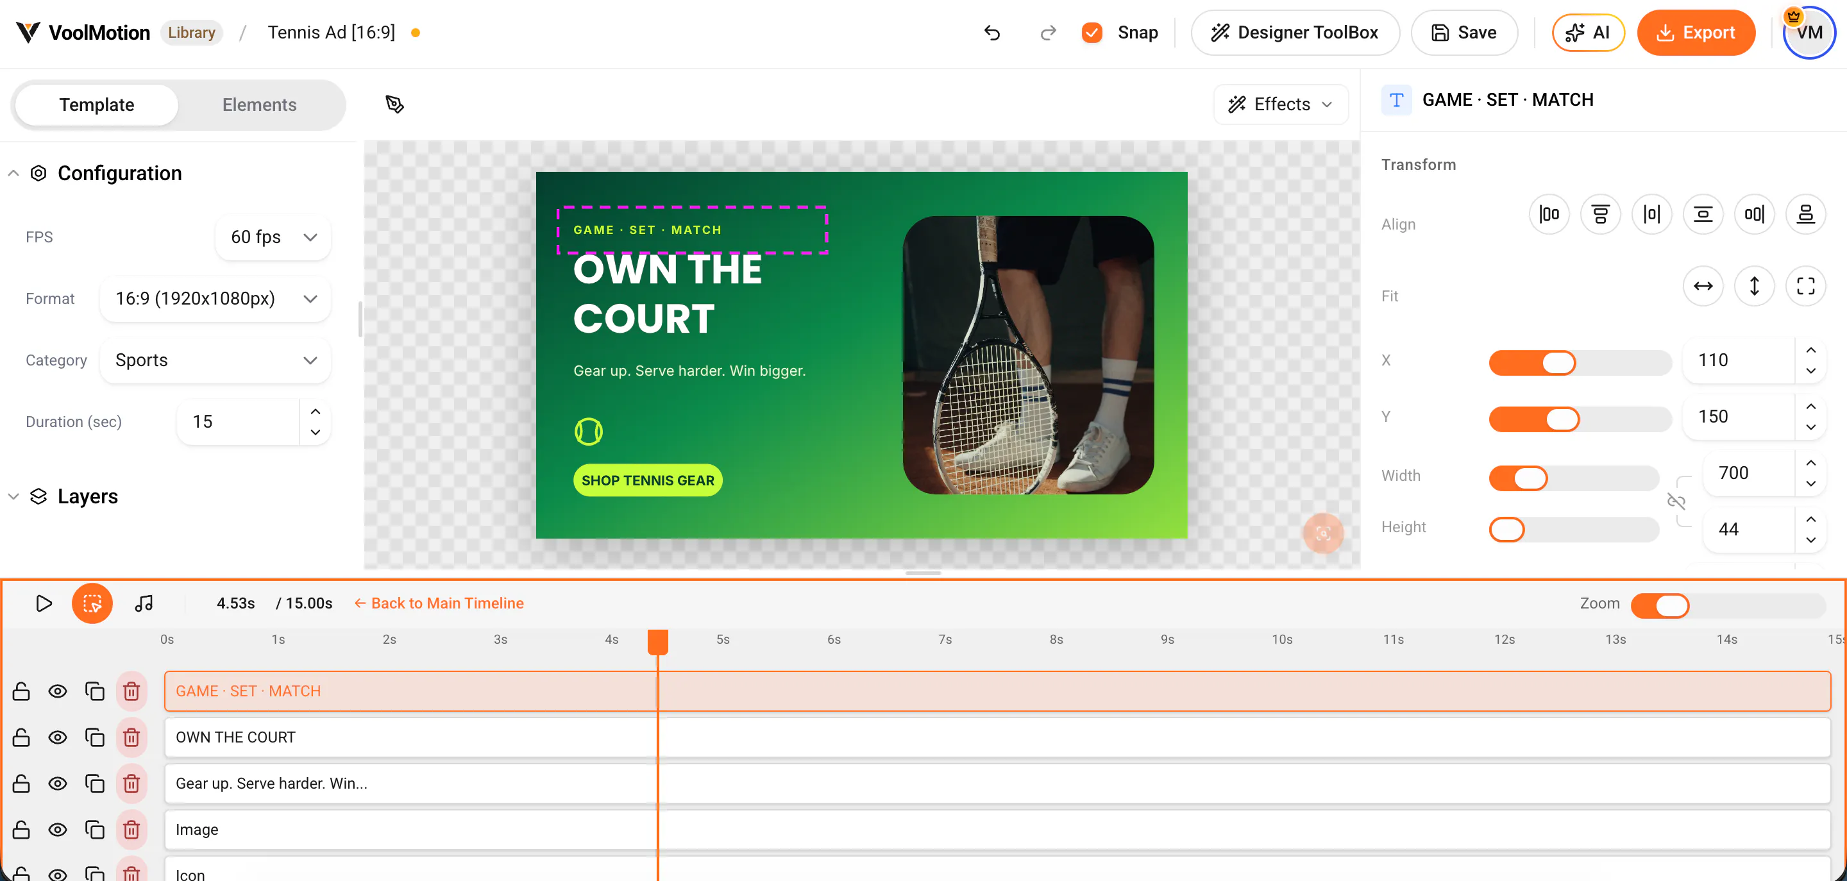1847x881 pixels.
Task: Redo the last action
Action: pos(1047,33)
